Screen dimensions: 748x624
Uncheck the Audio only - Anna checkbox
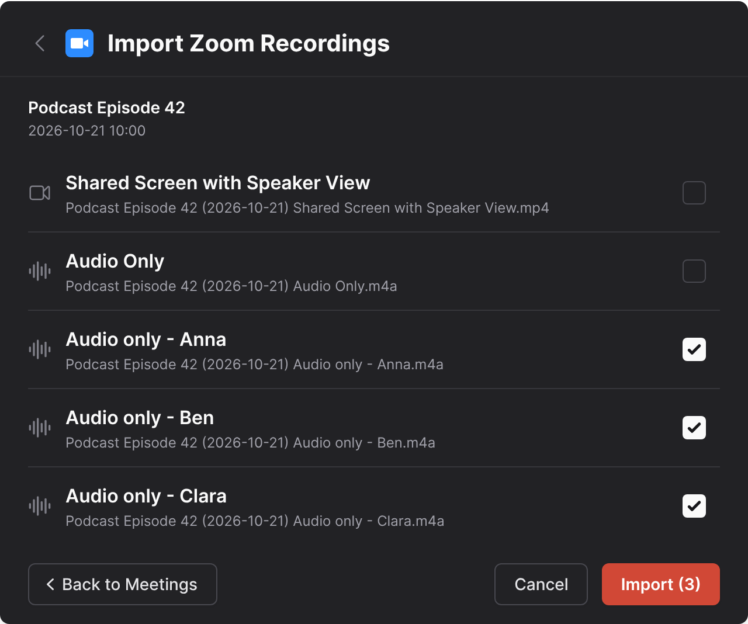pos(694,349)
